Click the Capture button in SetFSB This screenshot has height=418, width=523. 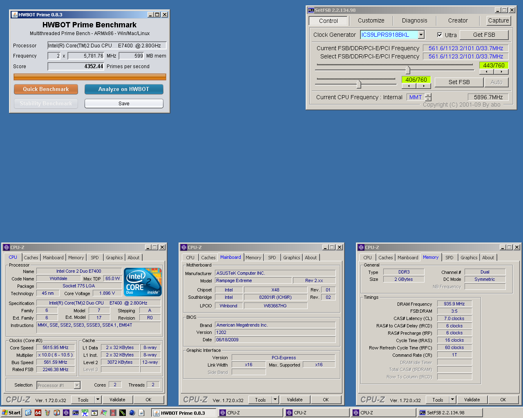tap(498, 20)
